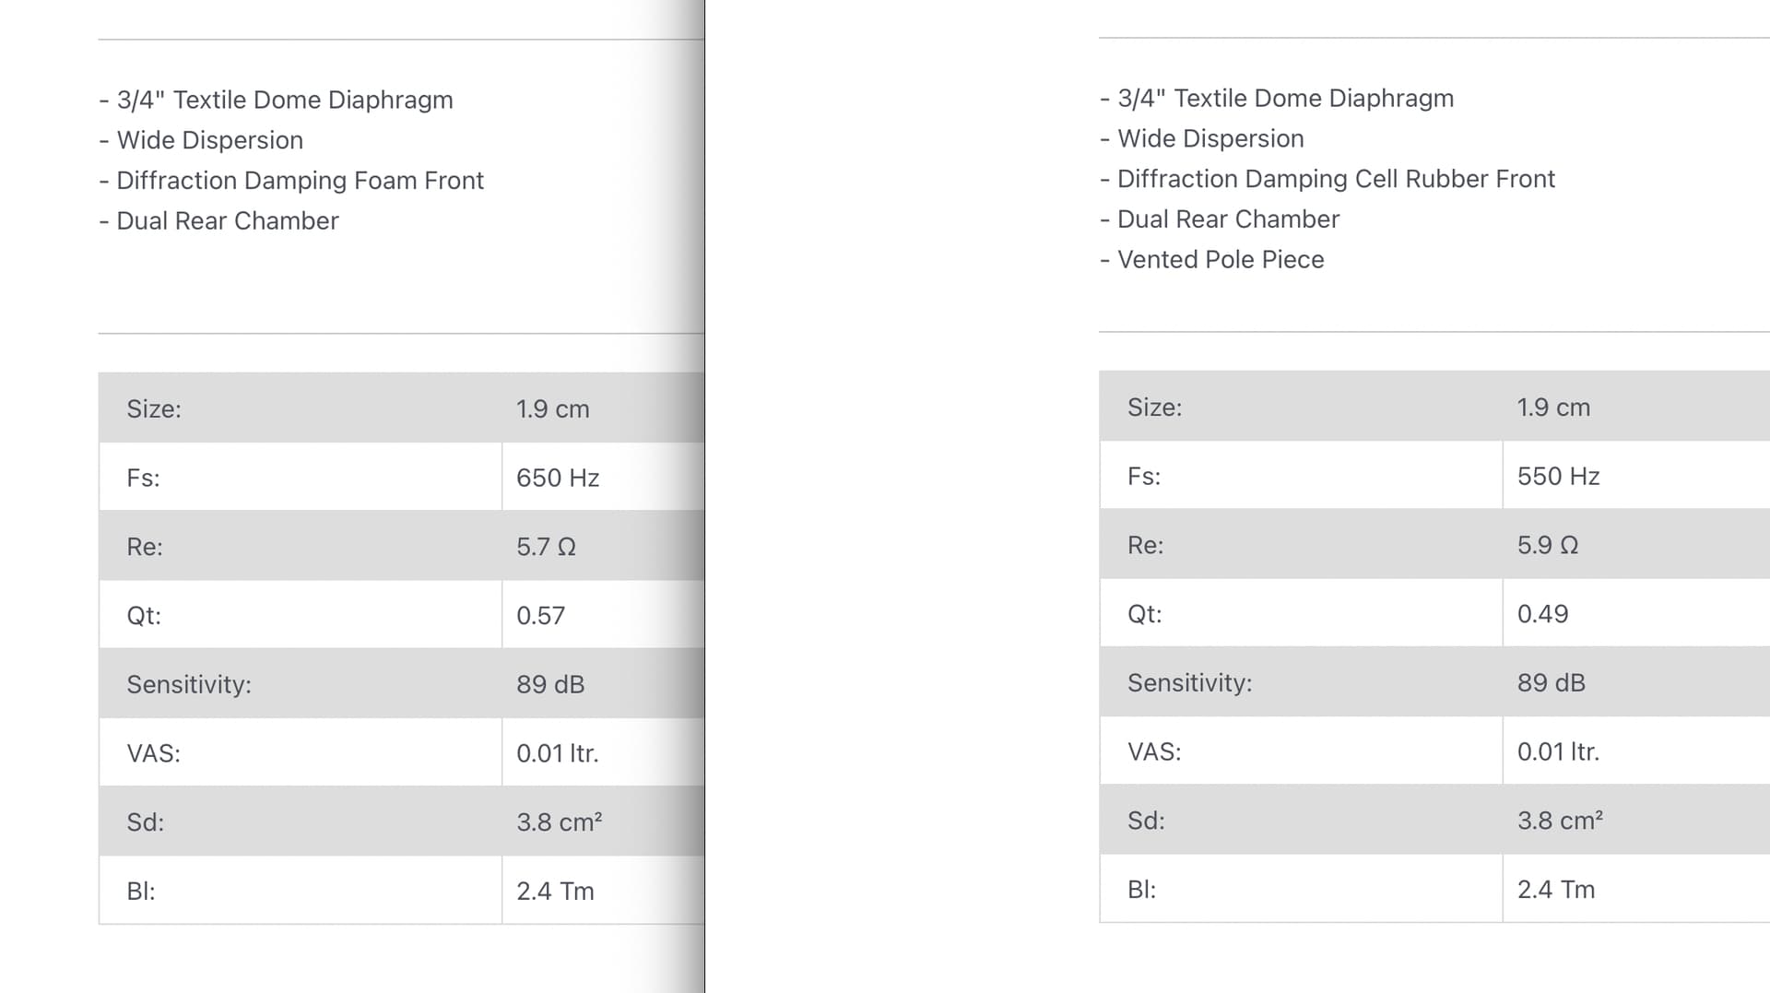
Task: Click the Diffraction Damping Foam Front line
Action: (291, 181)
